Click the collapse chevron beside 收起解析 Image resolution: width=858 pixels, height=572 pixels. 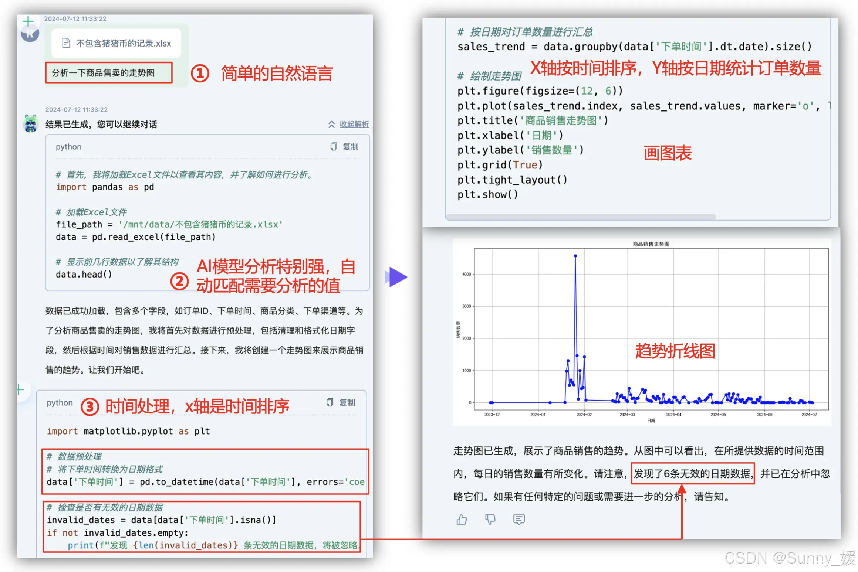coord(331,125)
